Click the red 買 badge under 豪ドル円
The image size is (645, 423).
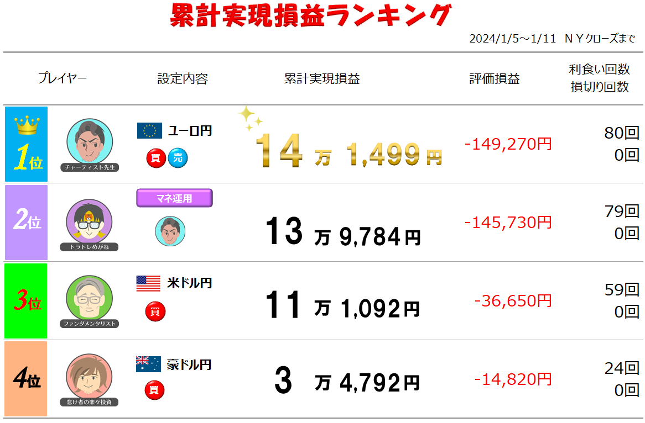[x=154, y=390]
